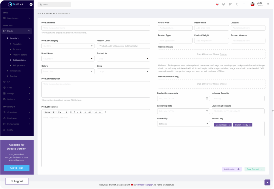Screen dimensions: 274x189
Task: Remove the Mens Hoody tag
Action: pyautogui.click(x=229, y=125)
